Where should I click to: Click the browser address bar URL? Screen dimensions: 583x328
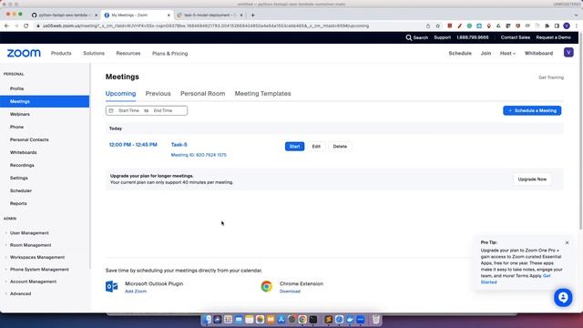point(206,26)
